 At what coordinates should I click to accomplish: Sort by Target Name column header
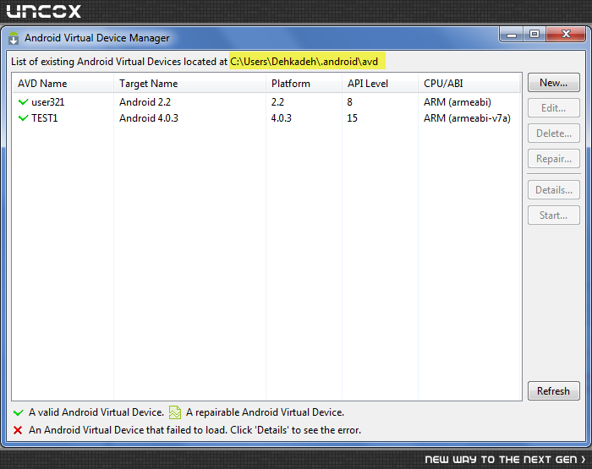pyautogui.click(x=189, y=84)
